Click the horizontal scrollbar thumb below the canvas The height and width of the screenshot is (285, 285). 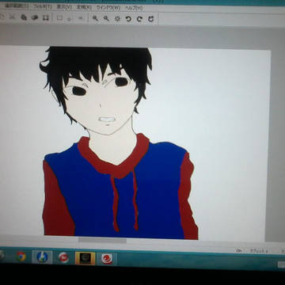click(x=102, y=241)
